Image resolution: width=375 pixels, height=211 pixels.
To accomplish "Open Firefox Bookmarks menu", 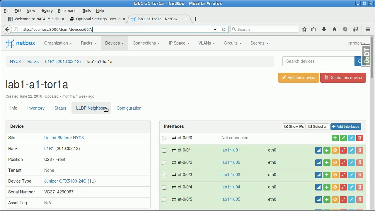I will [x=68, y=11].
